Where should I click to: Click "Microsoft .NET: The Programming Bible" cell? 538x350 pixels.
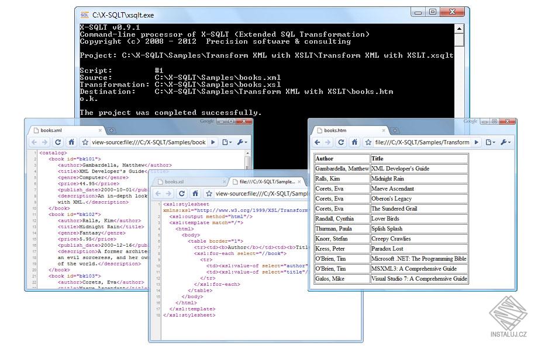pos(419,259)
